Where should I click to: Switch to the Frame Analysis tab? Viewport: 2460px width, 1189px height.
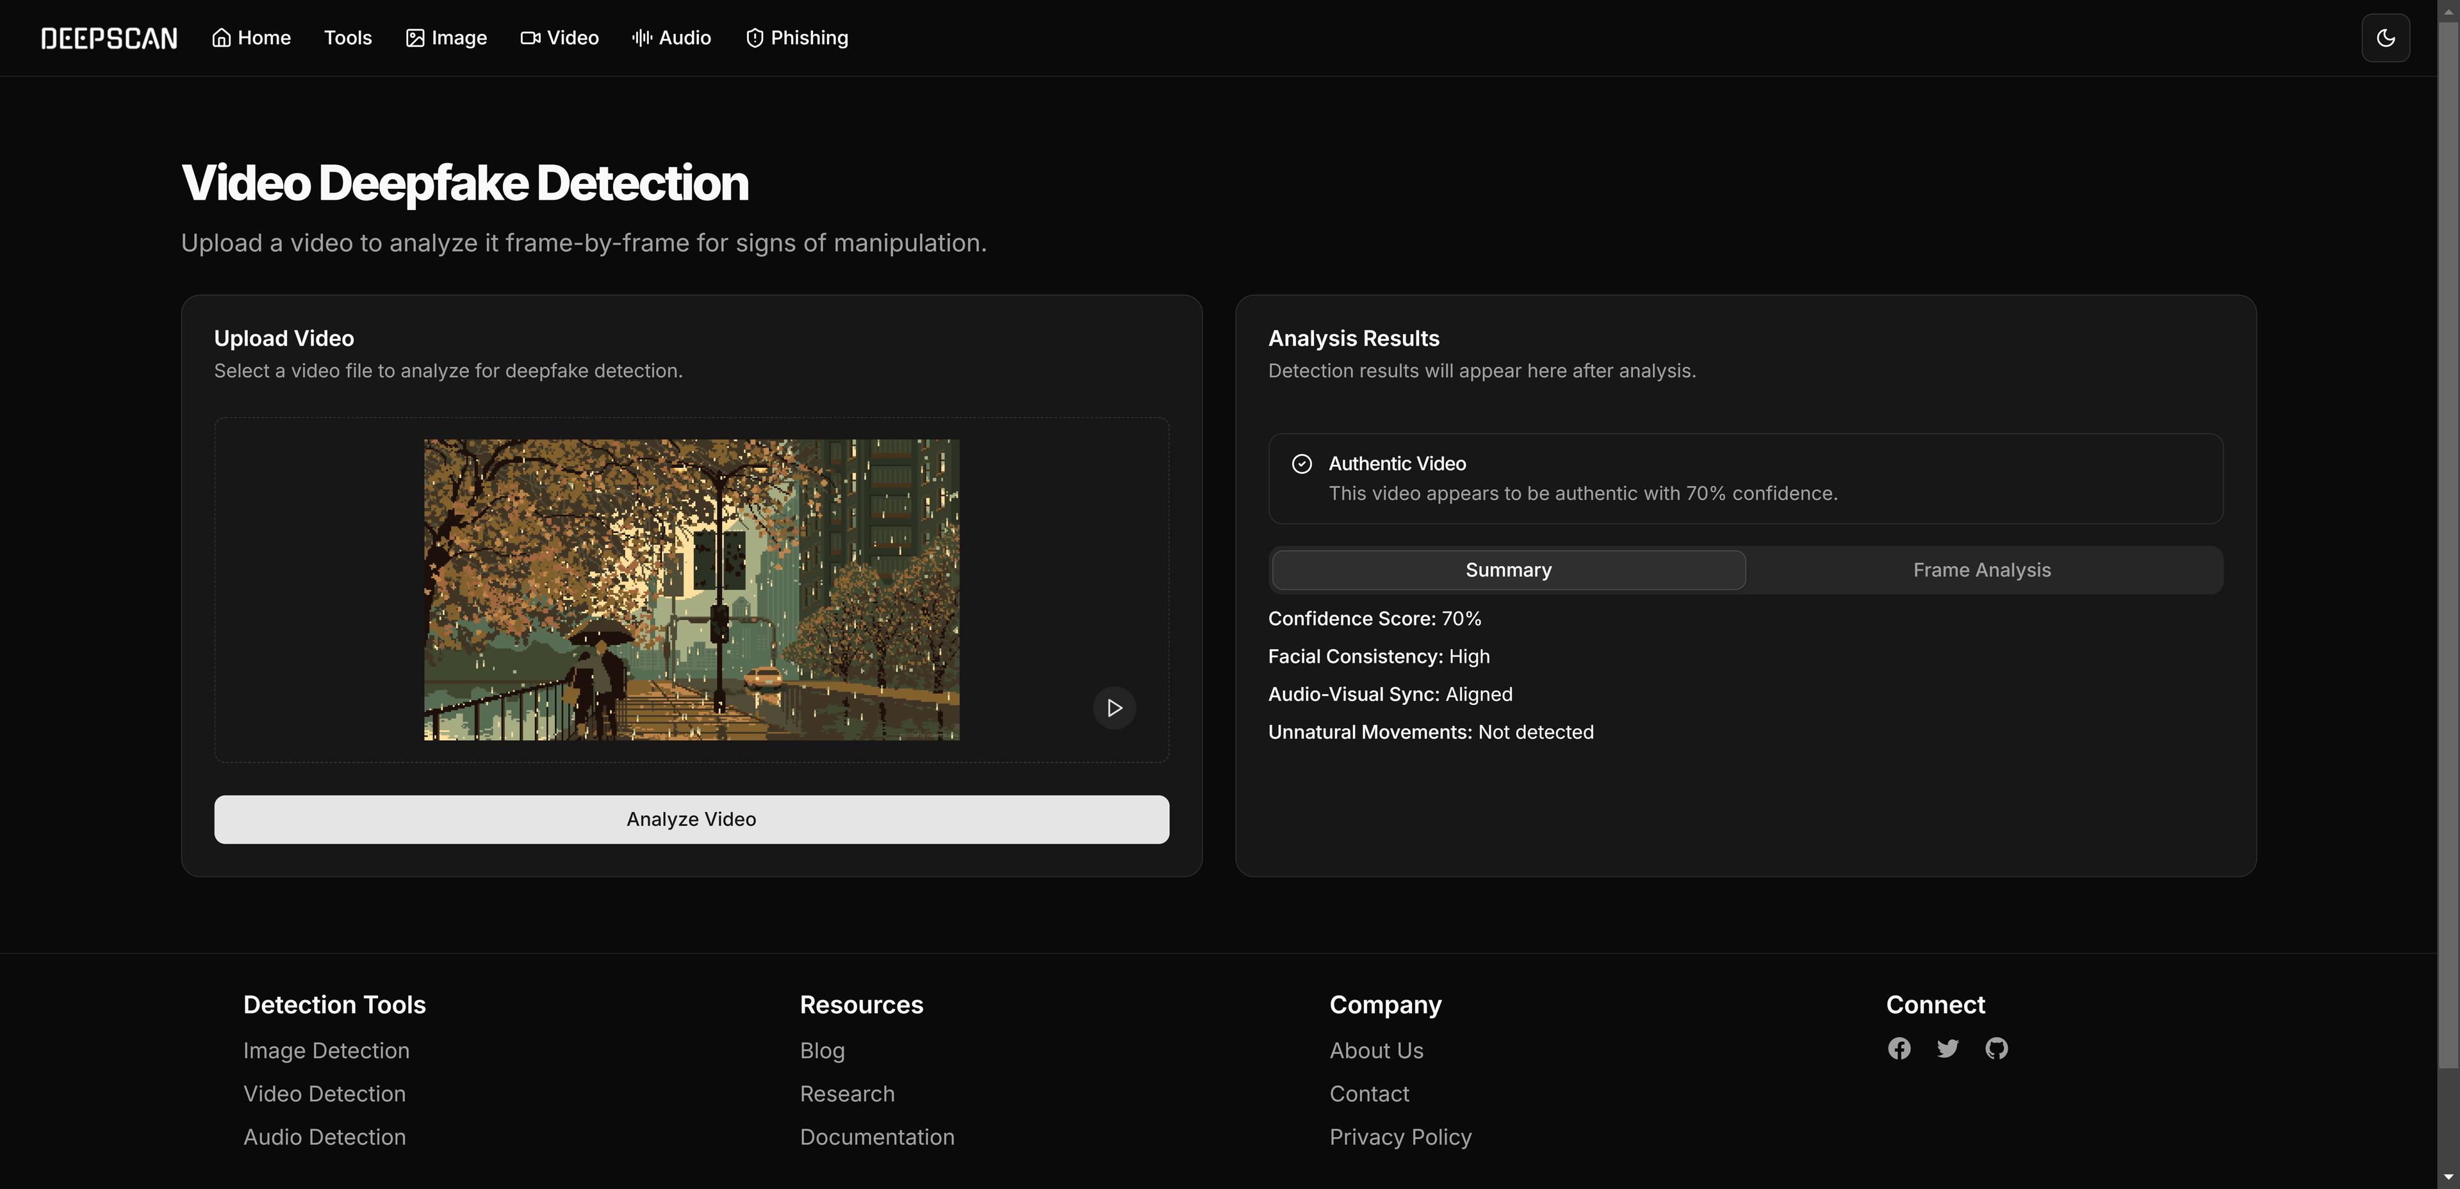click(x=1981, y=570)
